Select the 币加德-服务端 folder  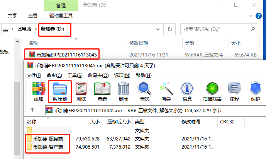(x=47, y=138)
